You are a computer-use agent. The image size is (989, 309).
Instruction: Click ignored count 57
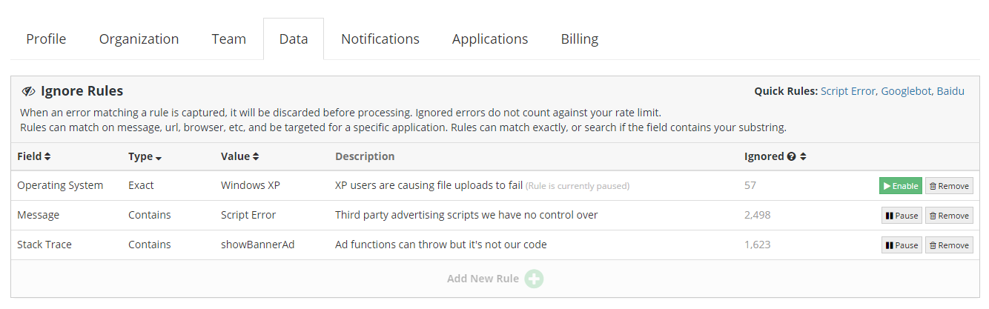coord(750,185)
